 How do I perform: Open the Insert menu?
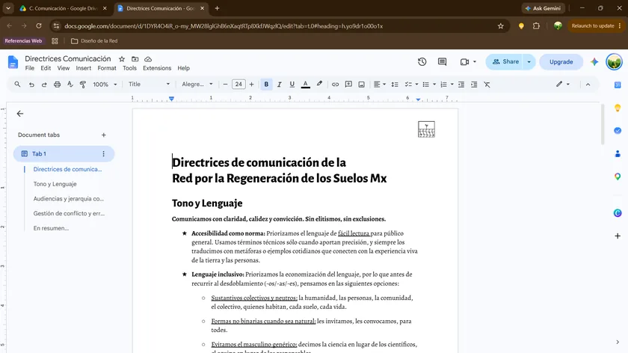83,68
